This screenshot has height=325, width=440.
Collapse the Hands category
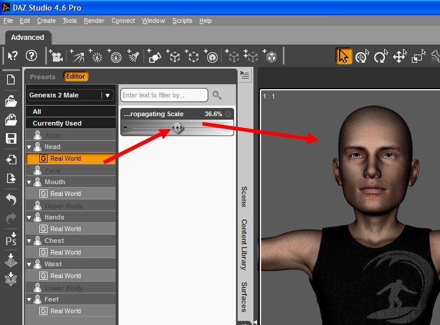[x=29, y=218]
